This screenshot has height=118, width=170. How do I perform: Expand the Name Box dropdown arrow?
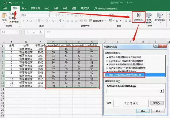pyautogui.click(x=17, y=32)
